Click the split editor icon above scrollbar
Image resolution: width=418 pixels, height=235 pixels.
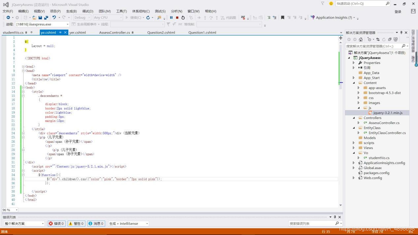click(341, 38)
